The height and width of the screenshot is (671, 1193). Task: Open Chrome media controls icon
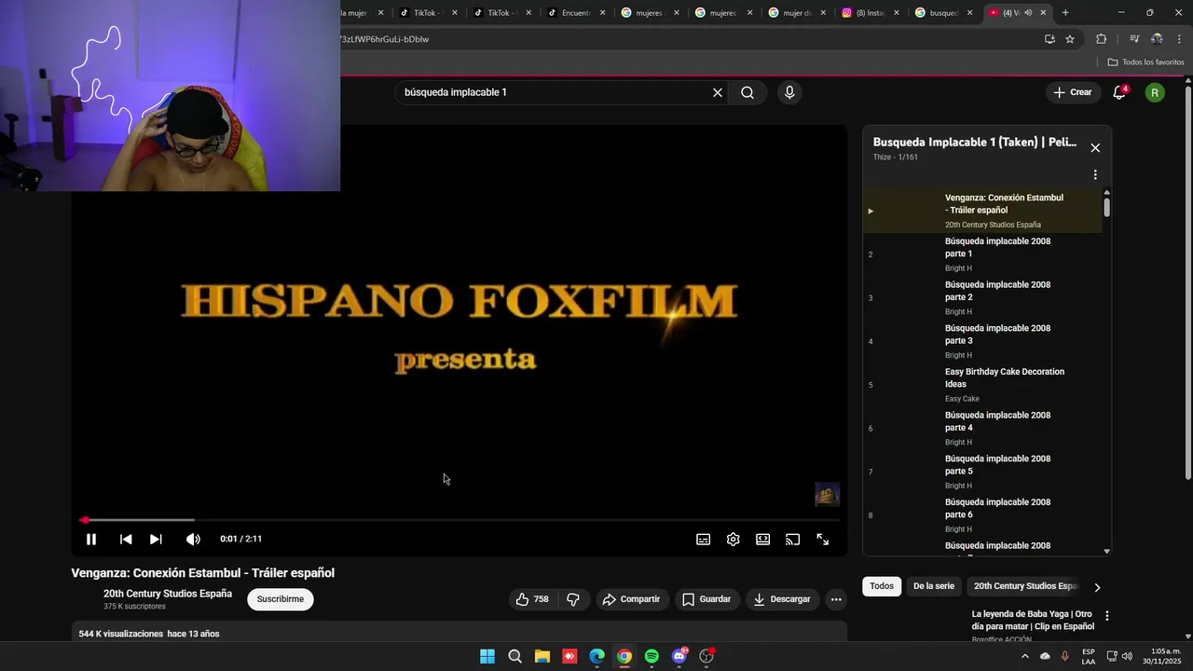pyautogui.click(x=1133, y=39)
